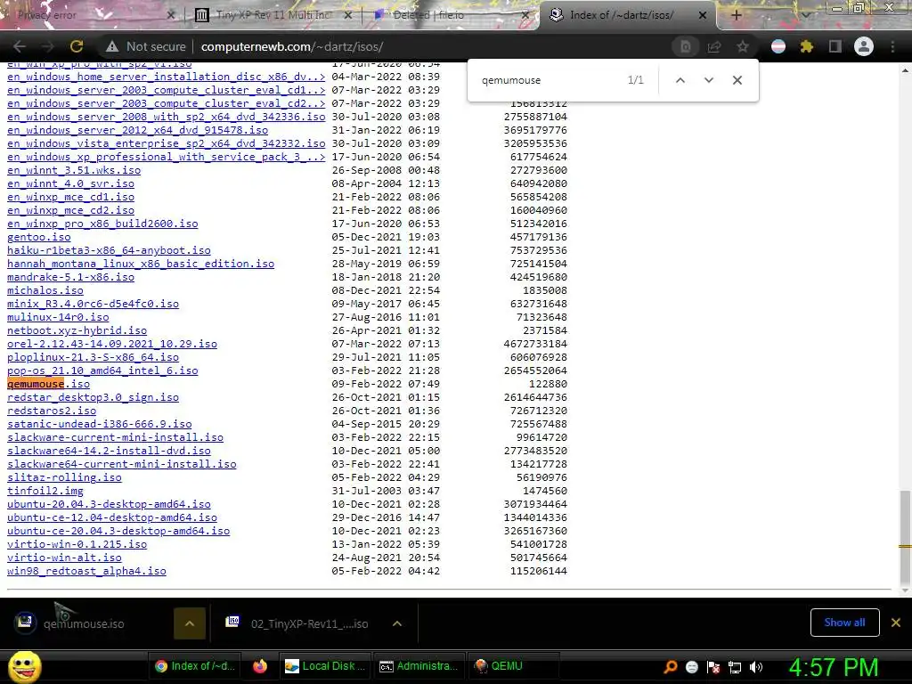Open michalos.iso link
The width and height of the screenshot is (912, 684).
[45, 290]
